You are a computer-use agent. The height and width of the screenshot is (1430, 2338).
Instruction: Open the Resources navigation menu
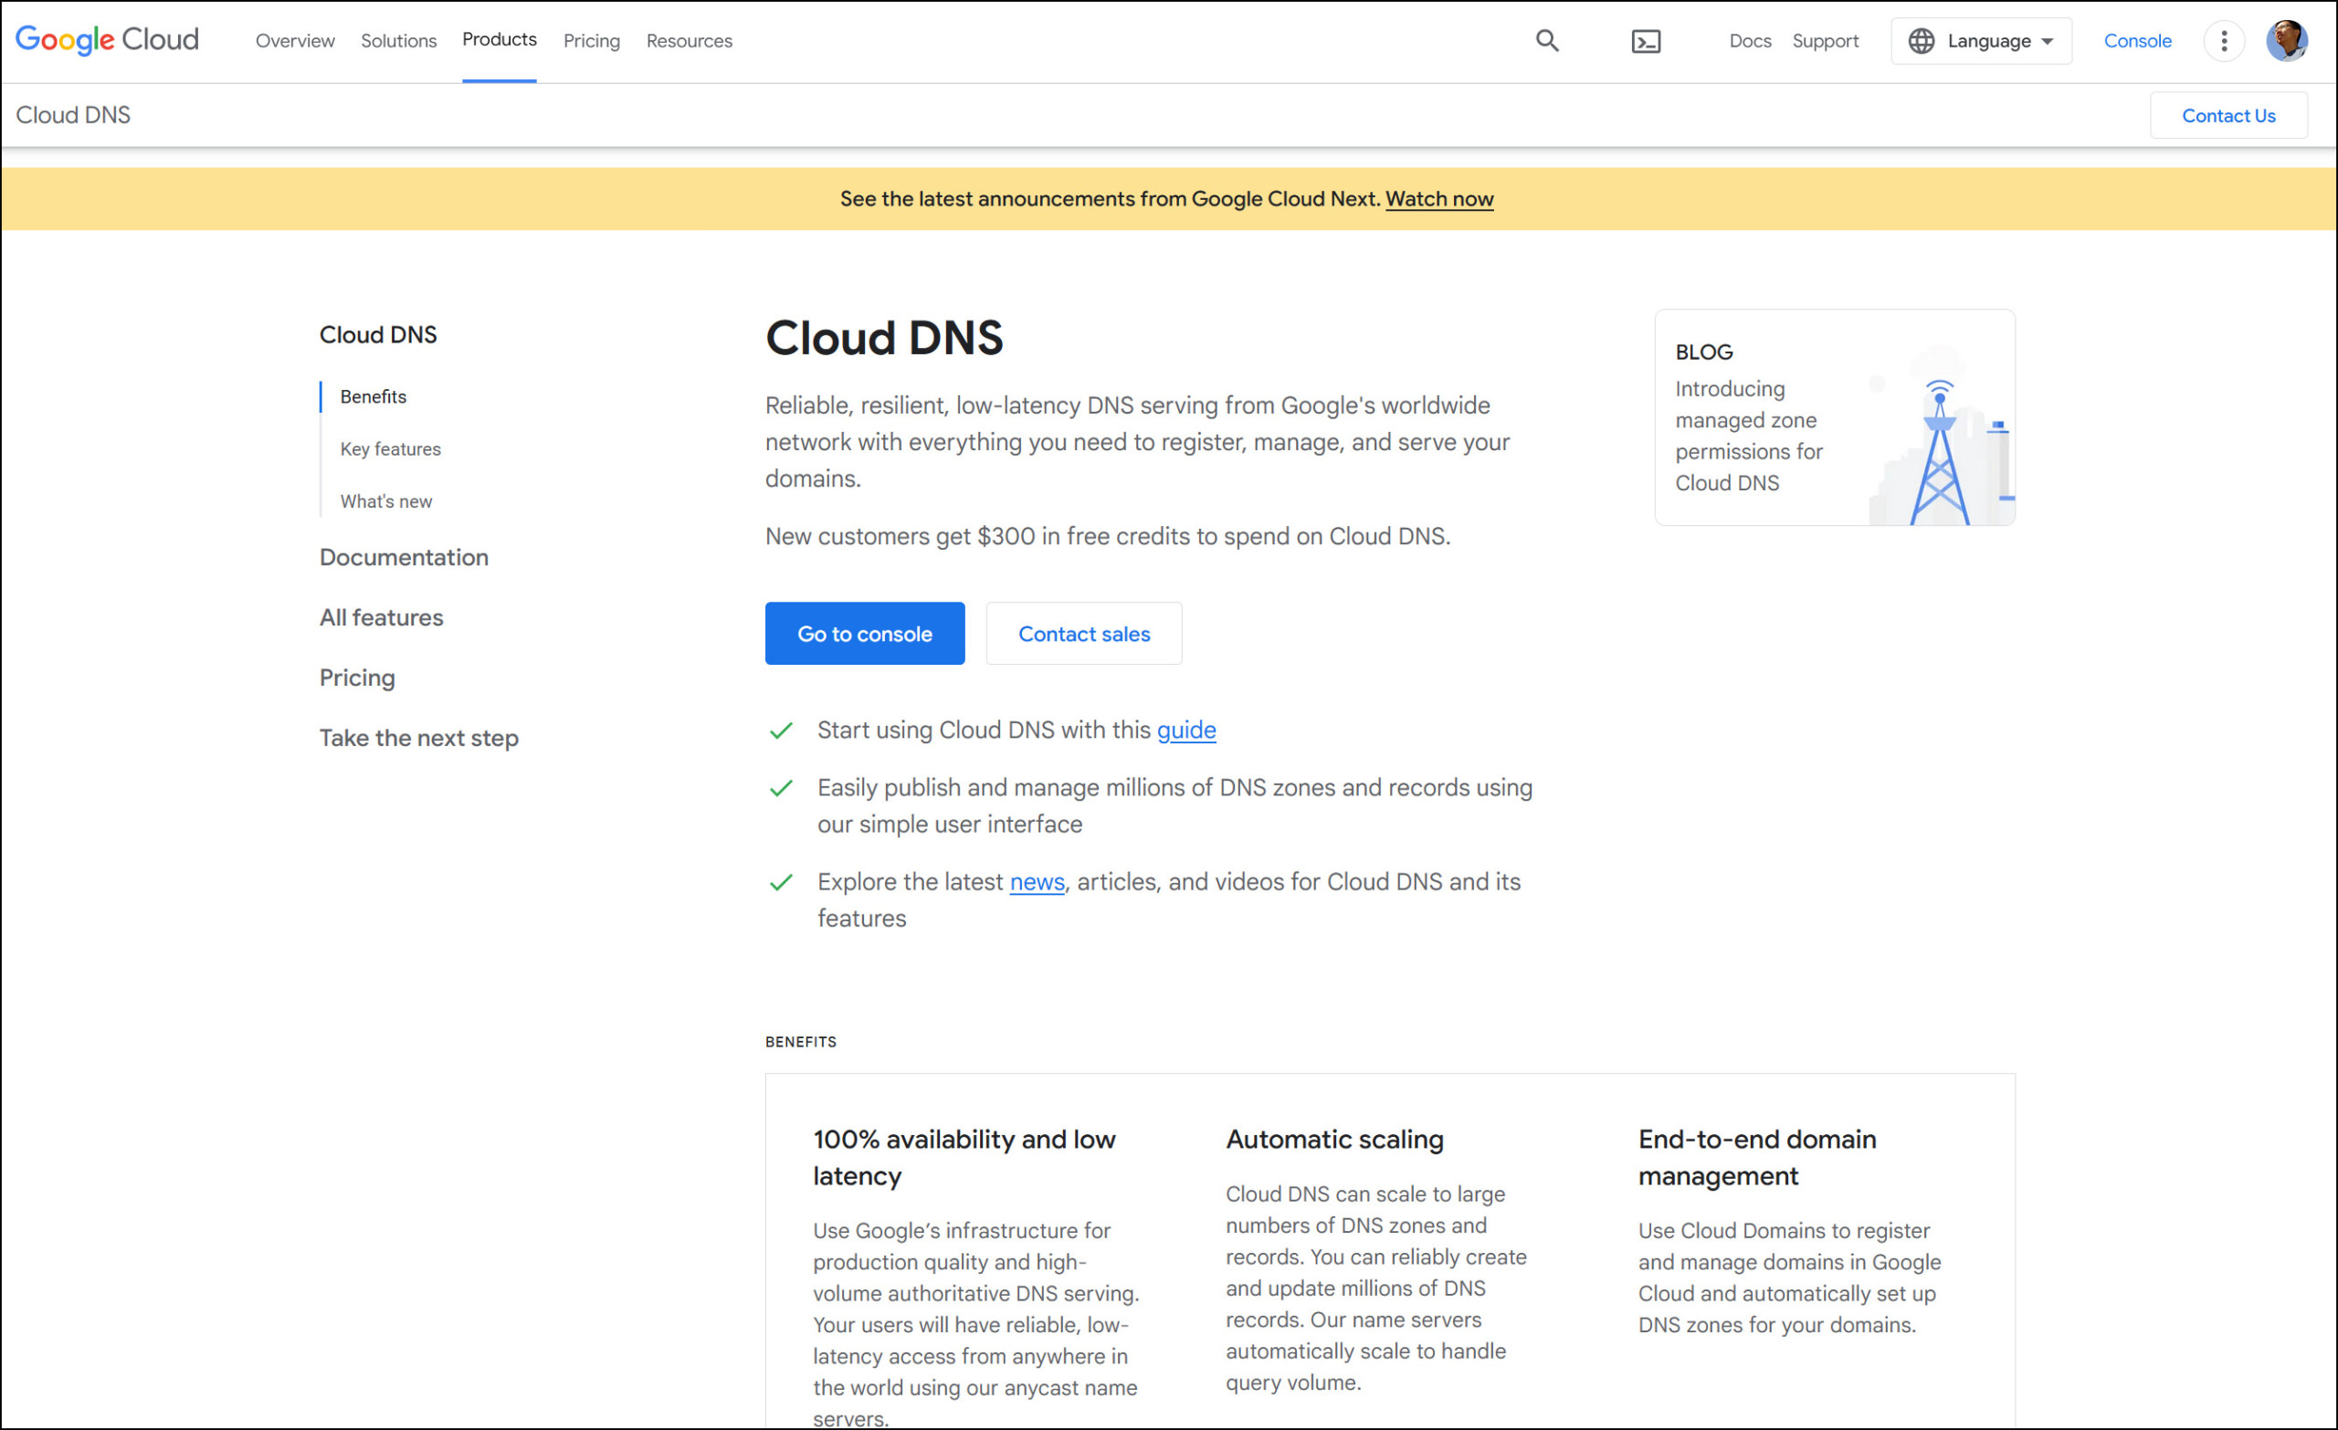(x=689, y=41)
